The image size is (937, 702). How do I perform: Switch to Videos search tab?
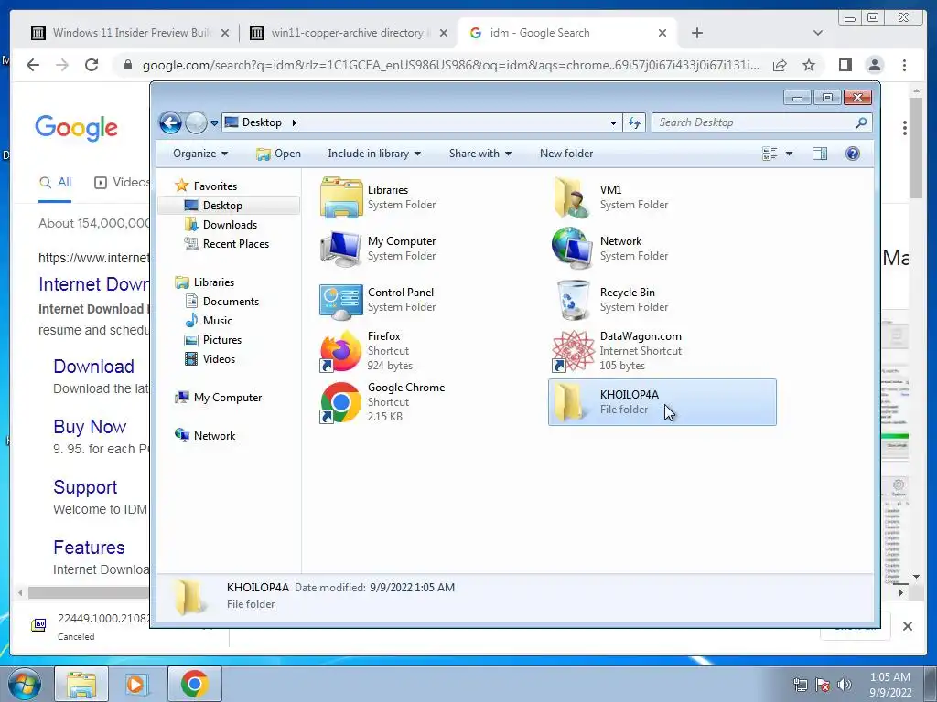coord(122,183)
